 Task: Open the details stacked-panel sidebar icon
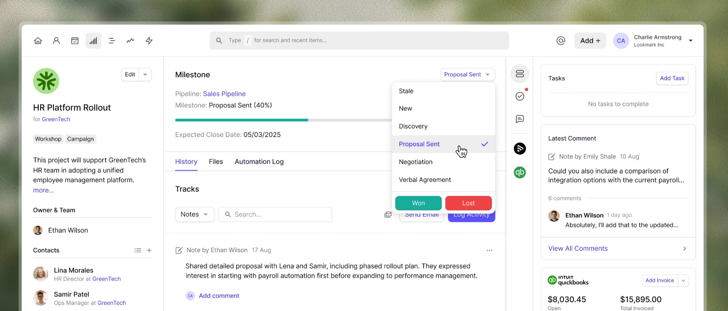pyautogui.click(x=520, y=74)
